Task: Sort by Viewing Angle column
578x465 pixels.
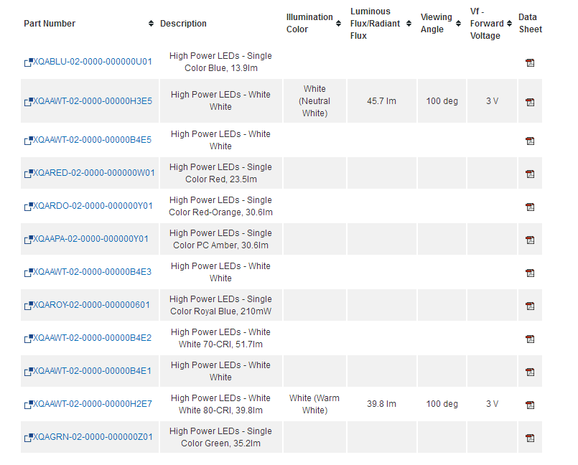Action: [x=458, y=24]
